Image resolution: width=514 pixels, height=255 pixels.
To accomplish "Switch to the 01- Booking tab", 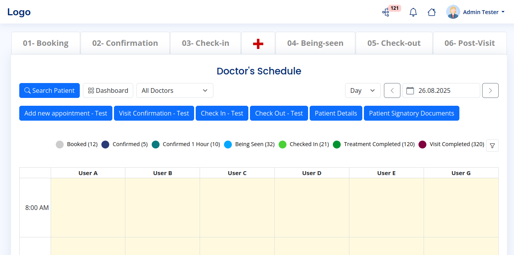I will (x=46, y=43).
